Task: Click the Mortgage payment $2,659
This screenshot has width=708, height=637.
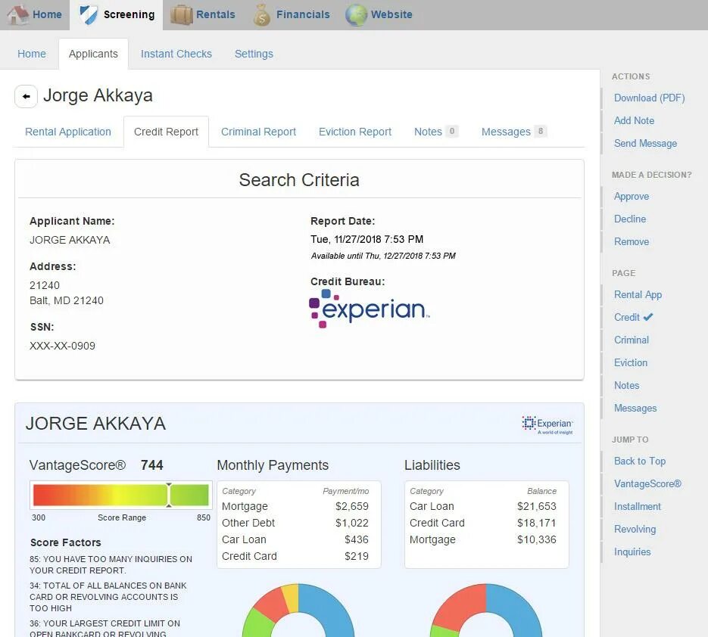Action: tap(352, 506)
